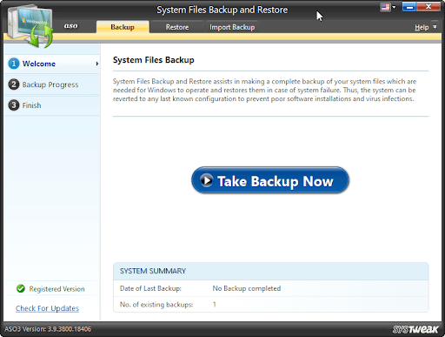The width and height of the screenshot is (445, 337).
Task: Click the System Files Backup heading
Action: click(154, 60)
